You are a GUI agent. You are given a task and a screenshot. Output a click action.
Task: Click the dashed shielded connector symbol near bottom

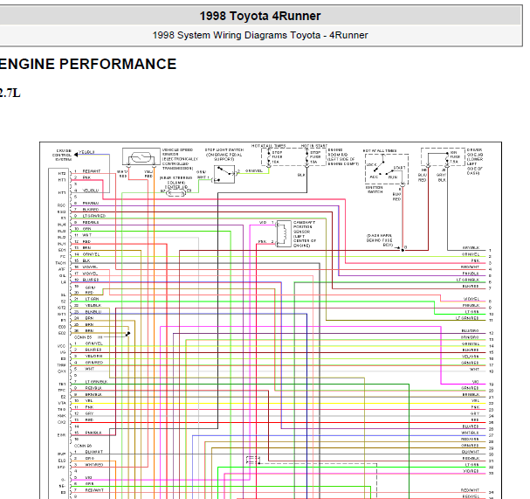pos(253,460)
